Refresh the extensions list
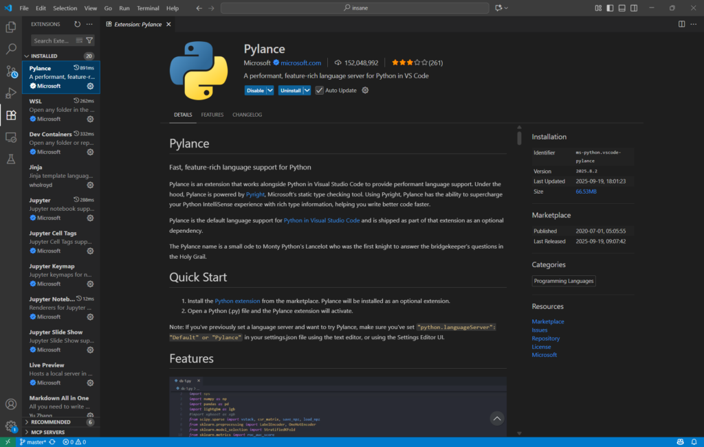Viewport: 704px width, 447px height. [x=77, y=24]
